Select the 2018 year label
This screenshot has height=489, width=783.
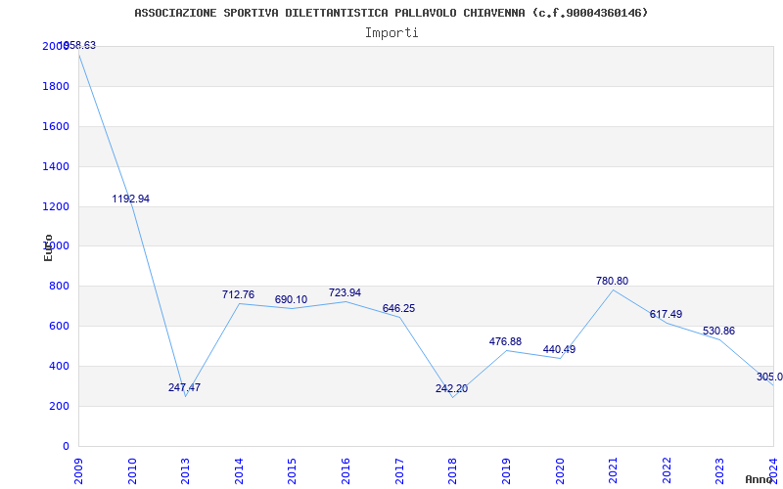[452, 471]
